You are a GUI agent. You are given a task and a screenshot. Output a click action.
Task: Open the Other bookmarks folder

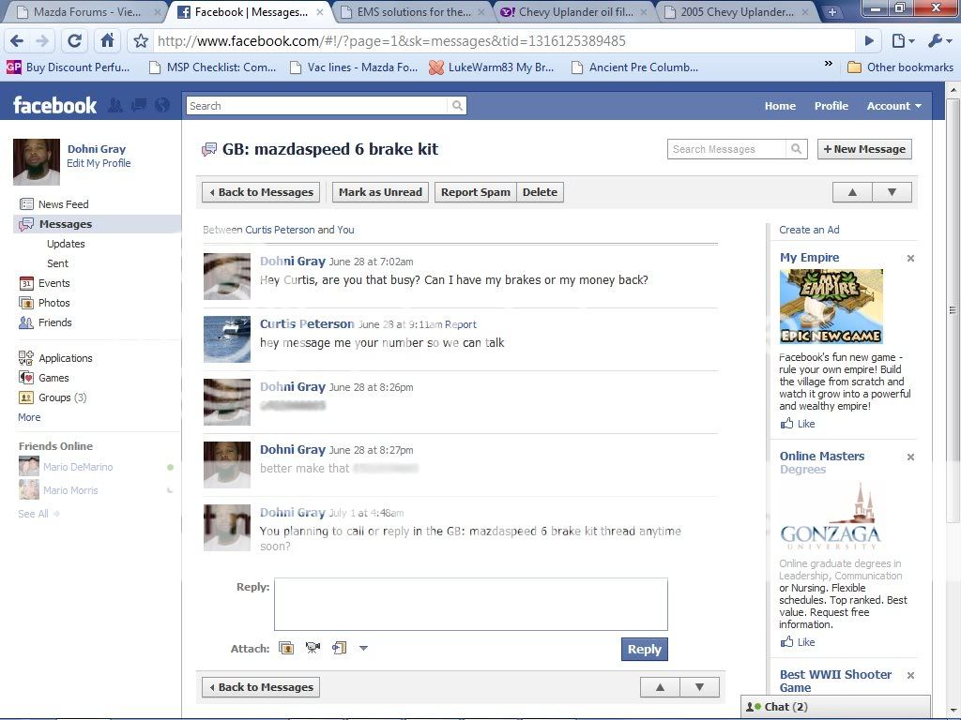pos(900,67)
